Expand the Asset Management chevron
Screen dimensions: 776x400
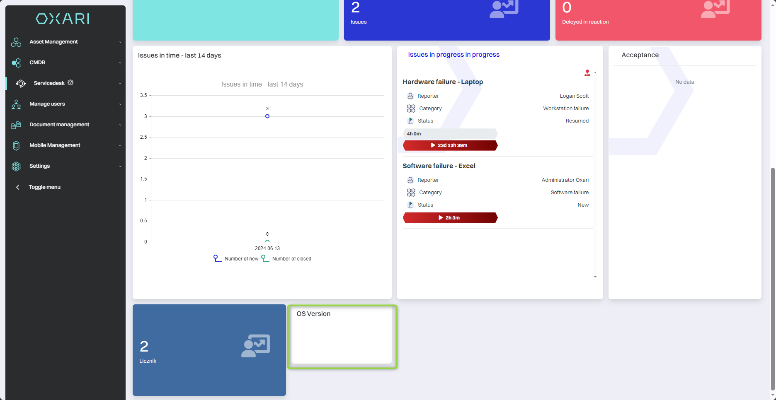[120, 42]
